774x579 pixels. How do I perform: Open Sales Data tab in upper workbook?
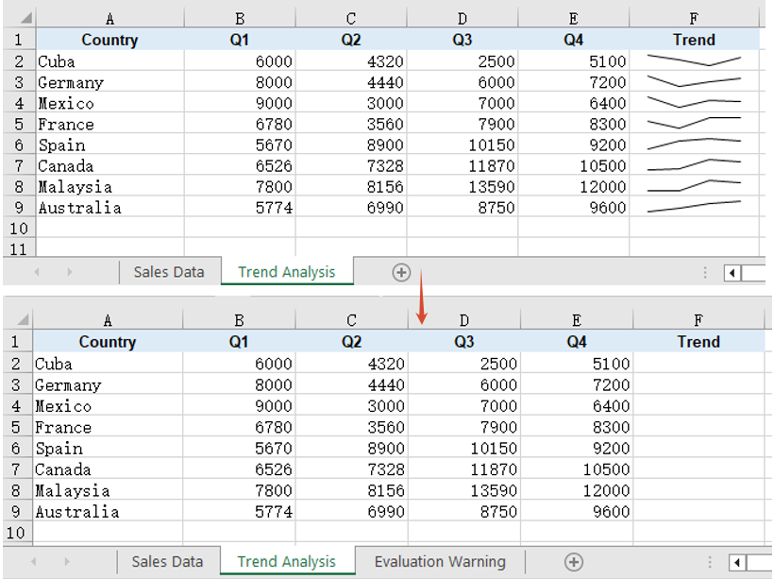tap(169, 272)
